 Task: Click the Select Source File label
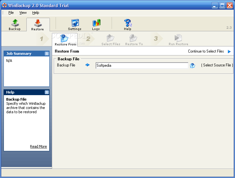click(217, 65)
